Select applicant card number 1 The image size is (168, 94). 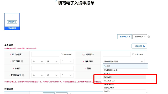tap(12, 21)
